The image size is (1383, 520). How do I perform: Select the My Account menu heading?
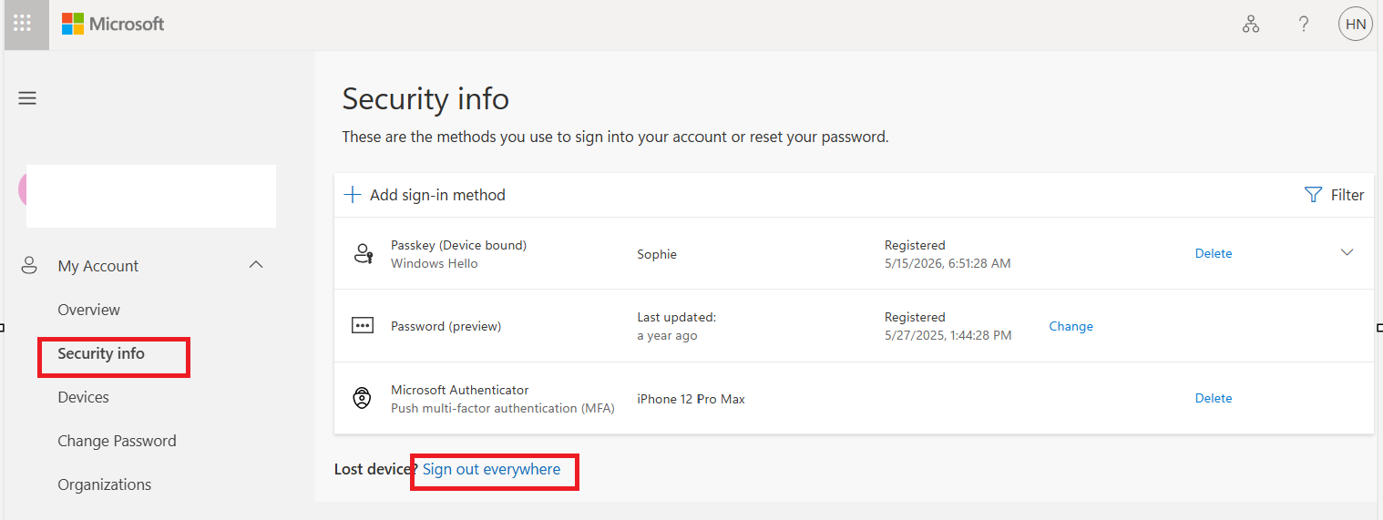click(x=98, y=266)
